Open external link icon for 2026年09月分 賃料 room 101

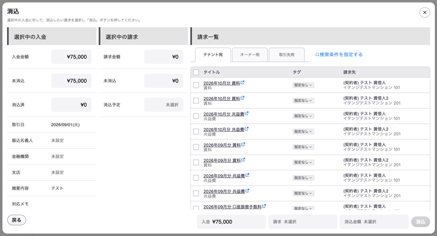coord(243,144)
